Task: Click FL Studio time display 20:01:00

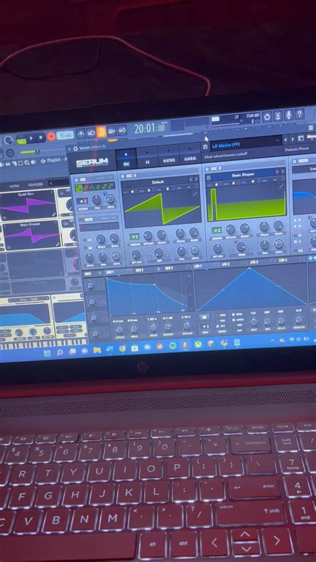Action: [x=149, y=128]
